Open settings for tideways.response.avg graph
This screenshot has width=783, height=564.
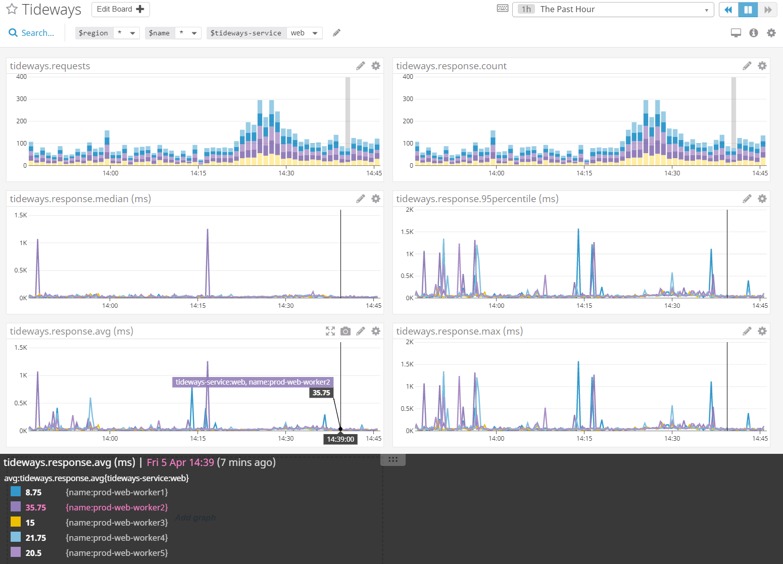click(x=376, y=331)
